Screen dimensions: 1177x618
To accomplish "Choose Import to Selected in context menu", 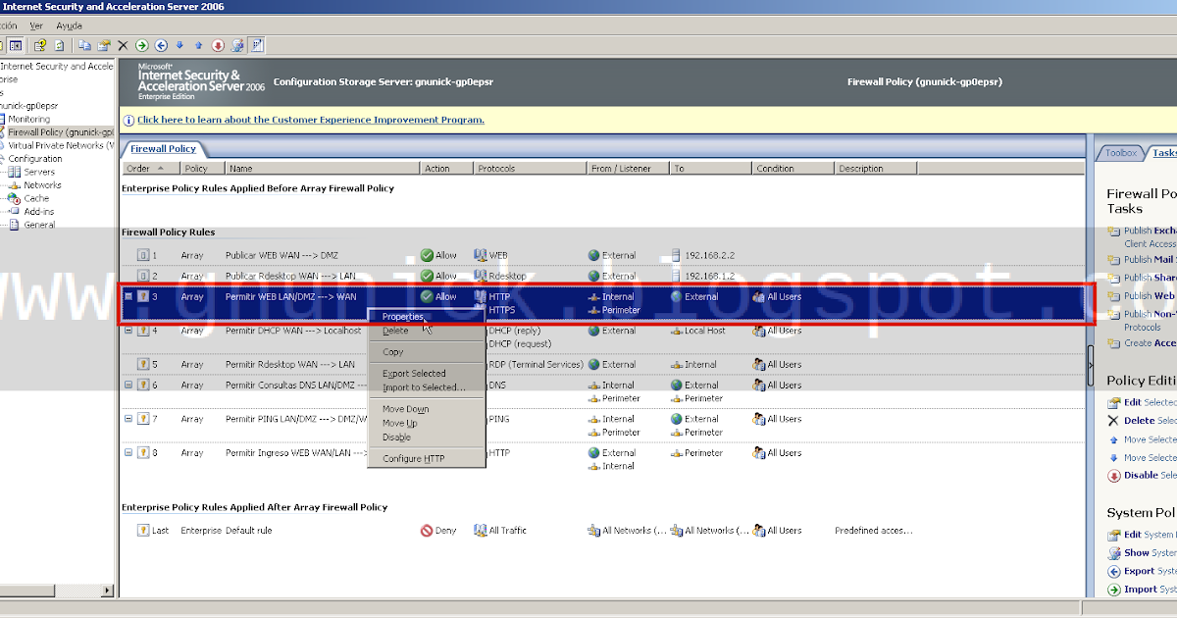I will pos(426,387).
